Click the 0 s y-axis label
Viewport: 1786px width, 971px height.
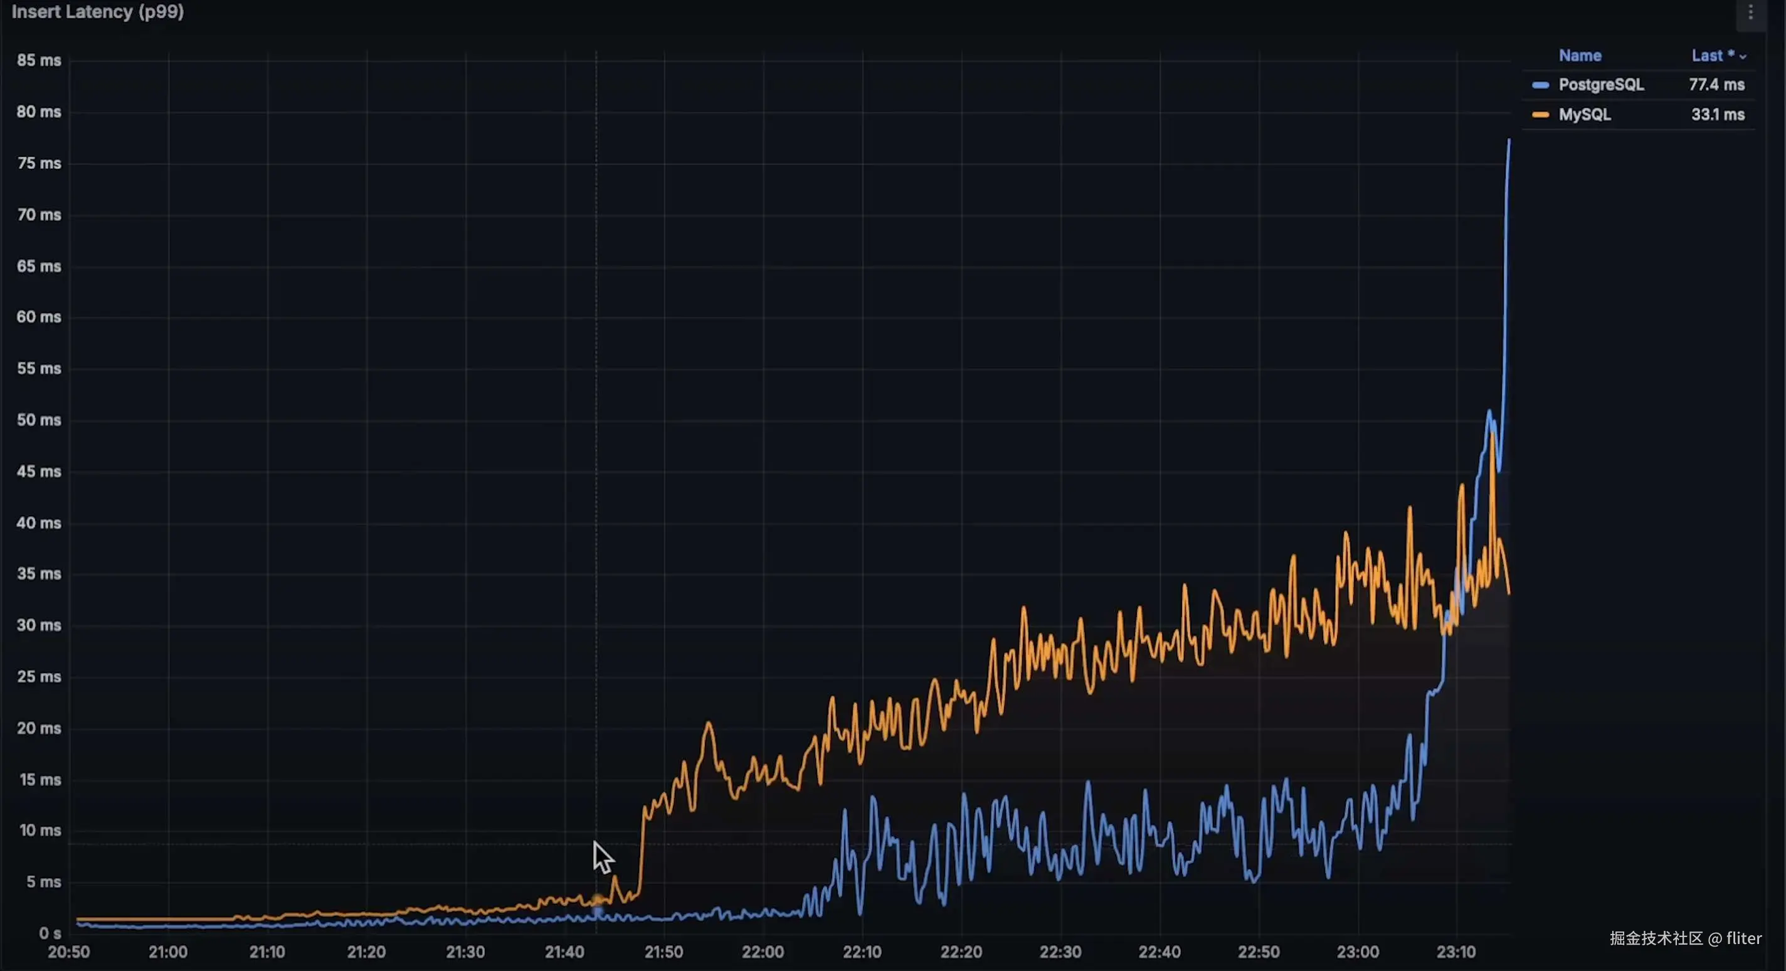(49, 933)
